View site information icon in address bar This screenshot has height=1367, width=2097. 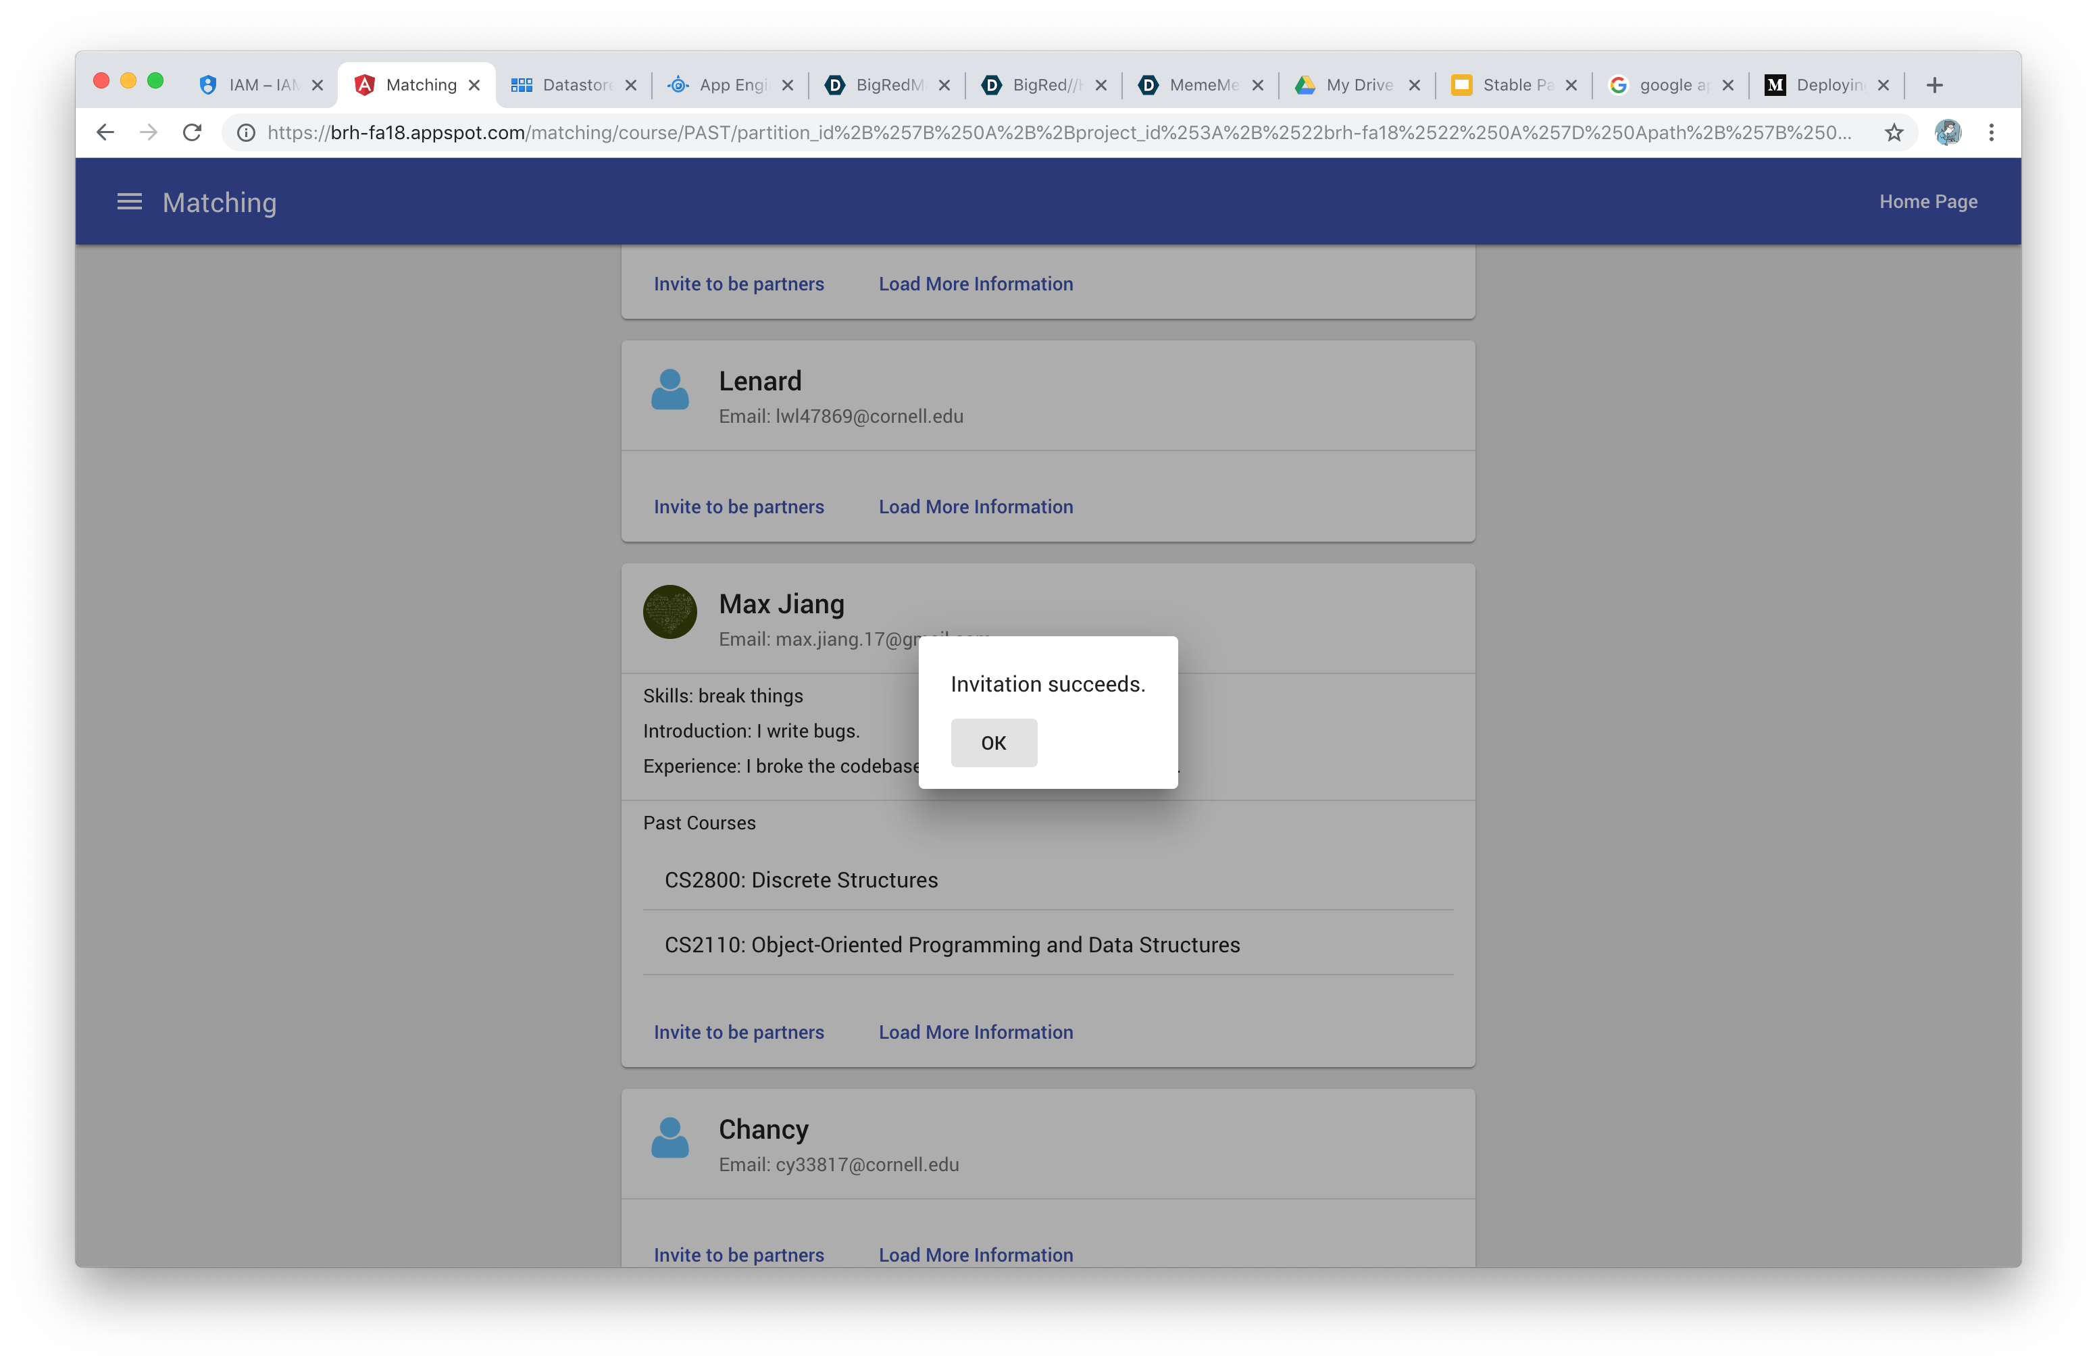247,132
